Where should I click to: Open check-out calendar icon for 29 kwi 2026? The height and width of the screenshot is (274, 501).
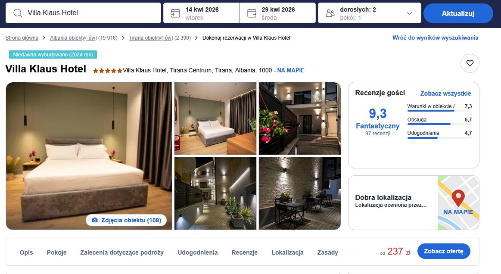[252, 13]
